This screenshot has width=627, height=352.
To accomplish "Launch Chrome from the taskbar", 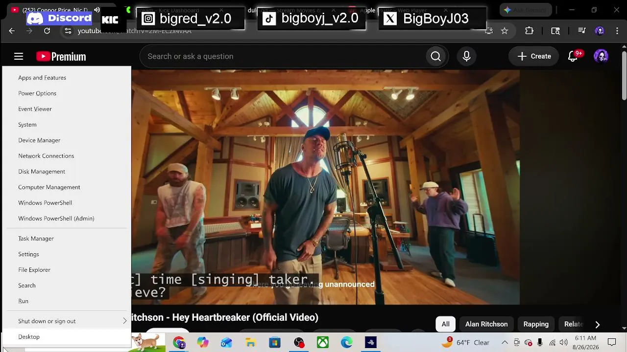I will tap(179, 343).
